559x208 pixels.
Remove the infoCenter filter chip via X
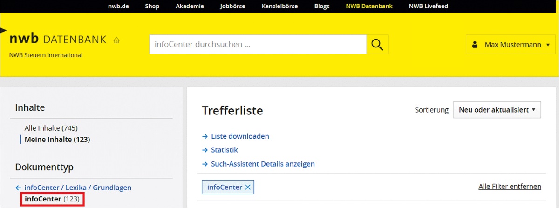(248, 187)
